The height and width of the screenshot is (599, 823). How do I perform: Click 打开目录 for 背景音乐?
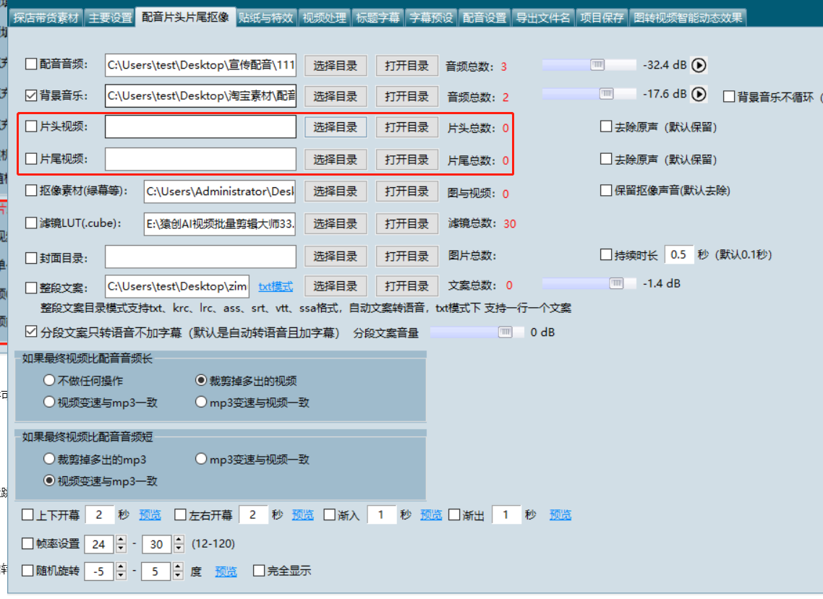(406, 97)
